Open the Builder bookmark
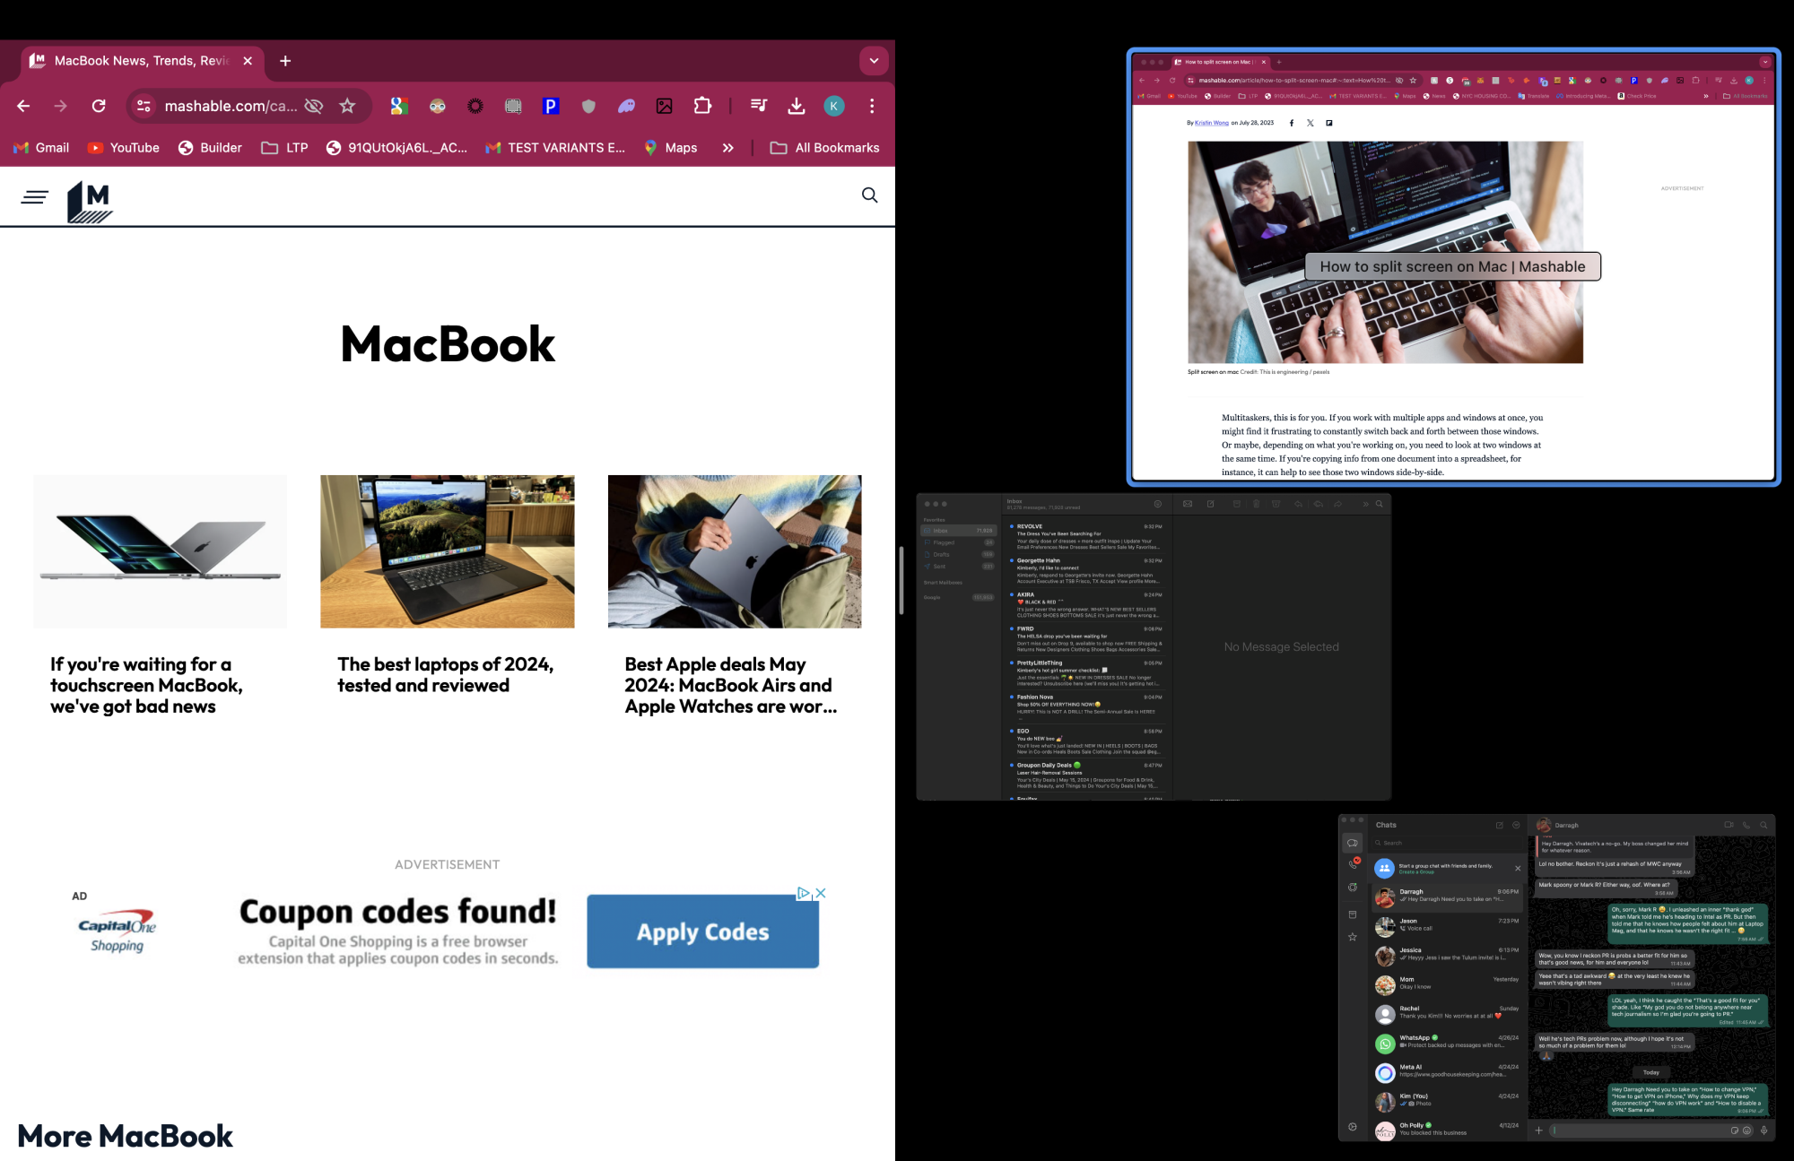Image resolution: width=1794 pixels, height=1161 pixels. tap(210, 148)
